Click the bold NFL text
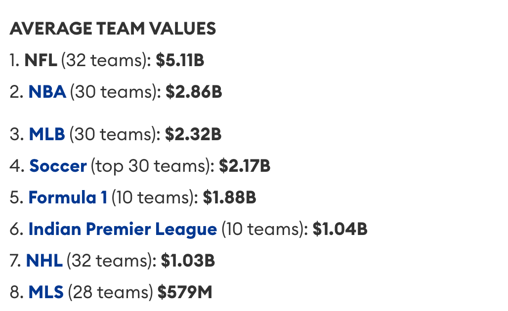 tap(41, 60)
